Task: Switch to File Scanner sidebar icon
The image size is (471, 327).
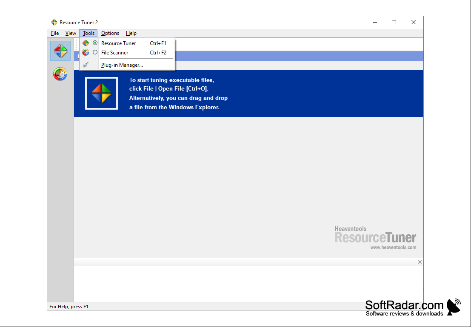Action: 60,74
